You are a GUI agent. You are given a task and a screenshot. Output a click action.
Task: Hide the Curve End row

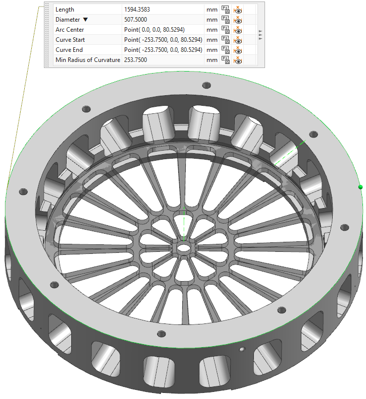238,50
